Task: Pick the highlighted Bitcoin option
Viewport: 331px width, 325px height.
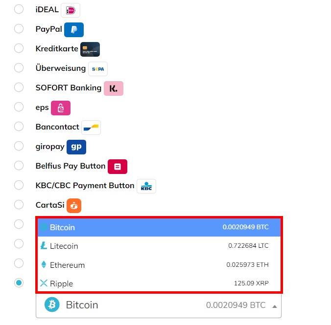Action: [x=159, y=227]
